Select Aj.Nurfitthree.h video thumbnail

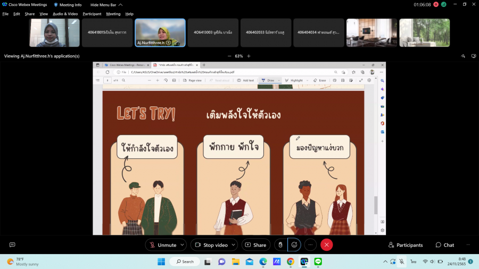pyautogui.click(x=160, y=33)
